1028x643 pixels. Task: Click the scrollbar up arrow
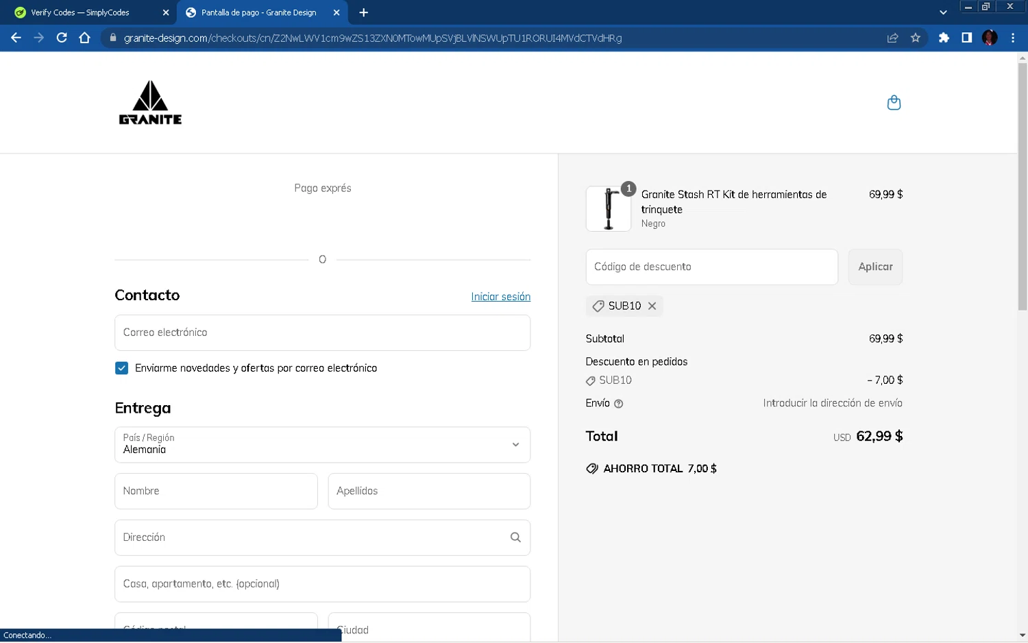click(x=1022, y=58)
